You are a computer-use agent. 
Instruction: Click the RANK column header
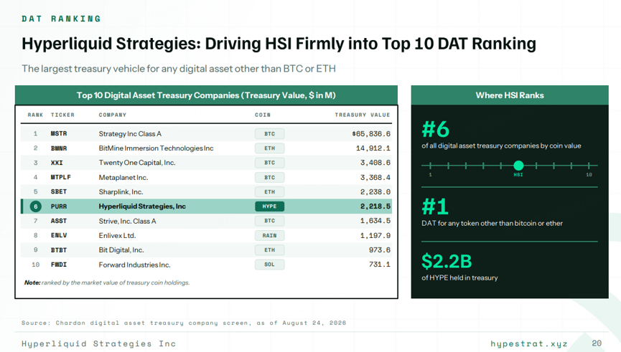click(x=35, y=115)
